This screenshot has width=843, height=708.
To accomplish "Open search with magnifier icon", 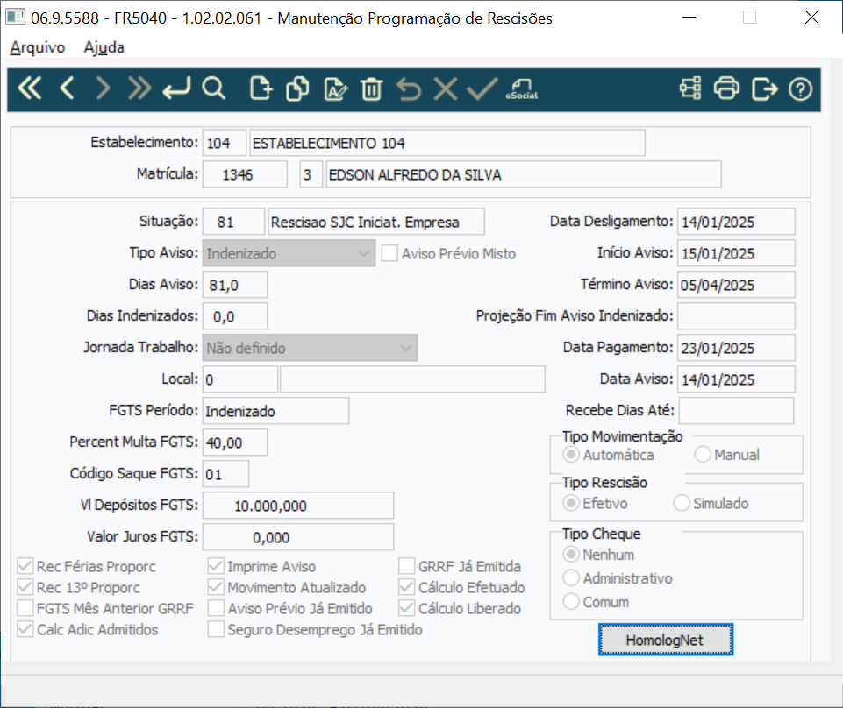I will coord(213,88).
